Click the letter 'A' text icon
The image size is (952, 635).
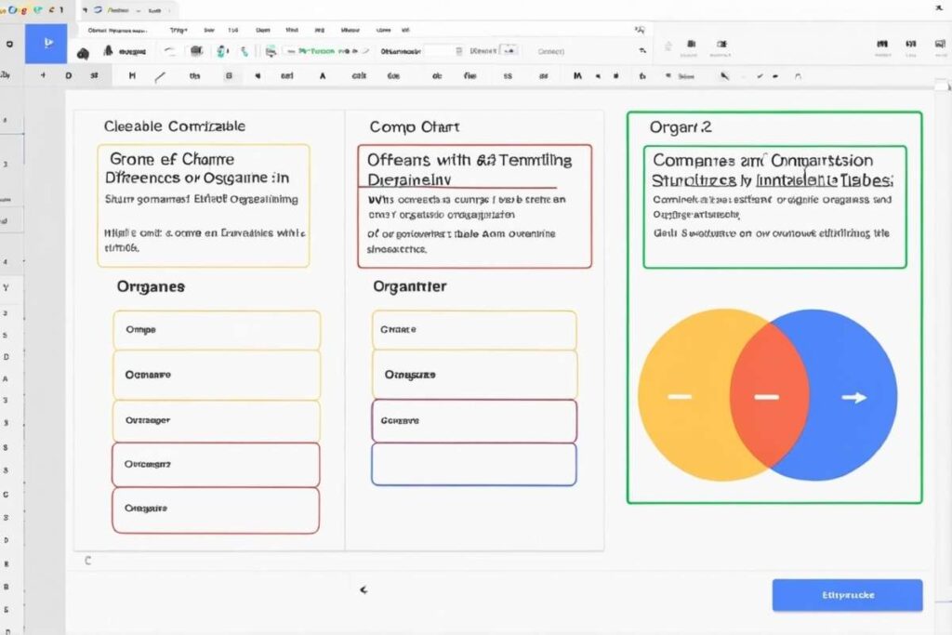click(323, 76)
